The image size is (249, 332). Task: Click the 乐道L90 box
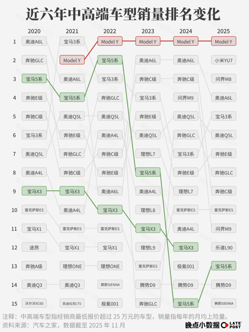click(223, 248)
